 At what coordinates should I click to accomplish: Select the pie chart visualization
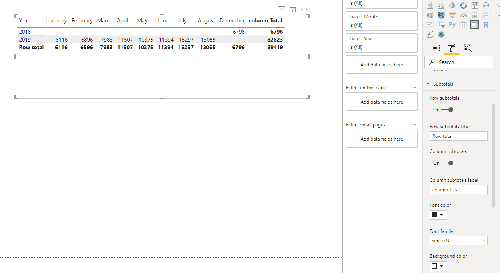452,6
